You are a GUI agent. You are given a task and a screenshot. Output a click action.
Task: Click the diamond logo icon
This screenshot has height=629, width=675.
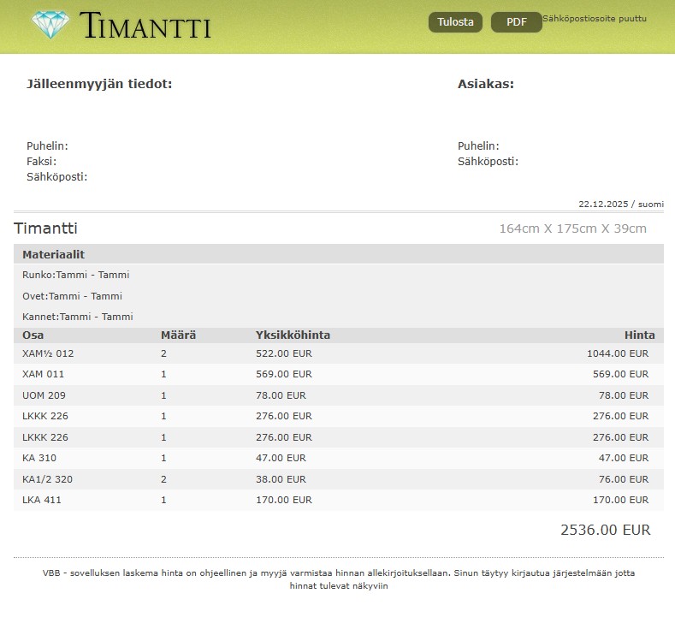click(50, 24)
